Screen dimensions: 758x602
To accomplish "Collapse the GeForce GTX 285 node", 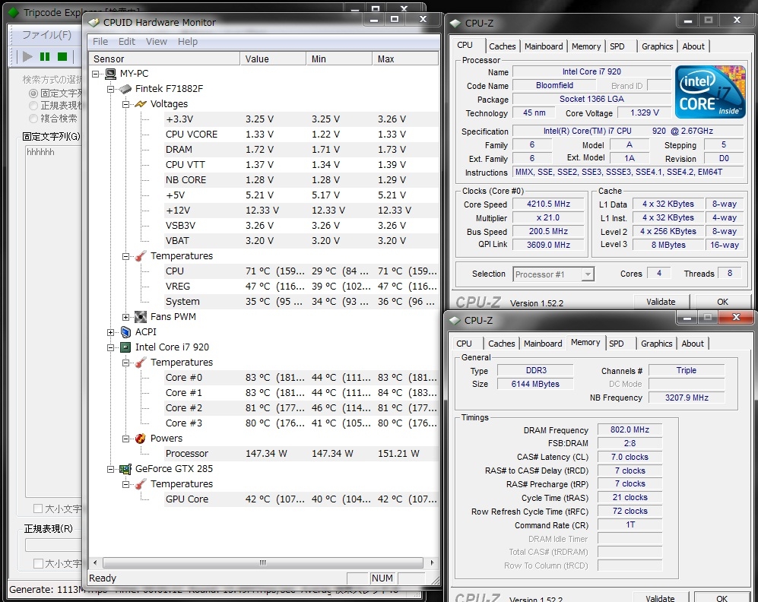I will [x=111, y=470].
